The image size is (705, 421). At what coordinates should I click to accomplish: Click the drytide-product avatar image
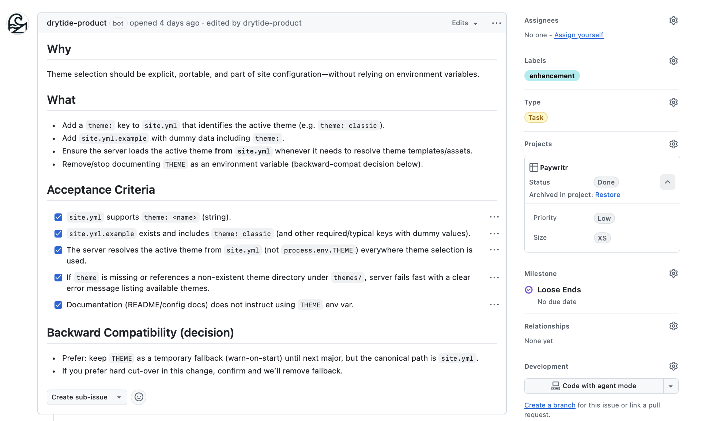click(x=18, y=23)
